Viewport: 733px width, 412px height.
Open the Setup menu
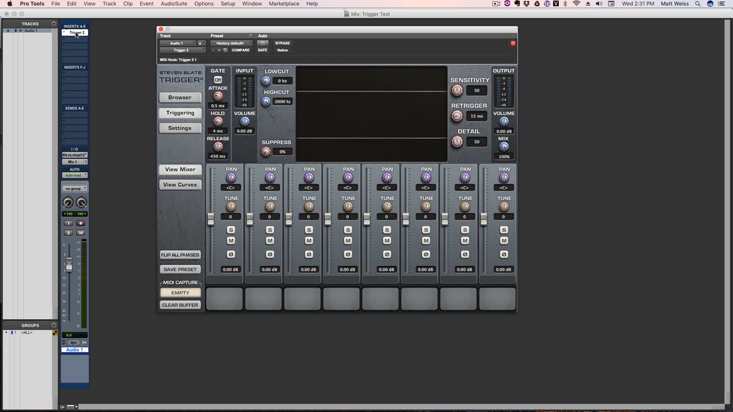[x=228, y=4]
